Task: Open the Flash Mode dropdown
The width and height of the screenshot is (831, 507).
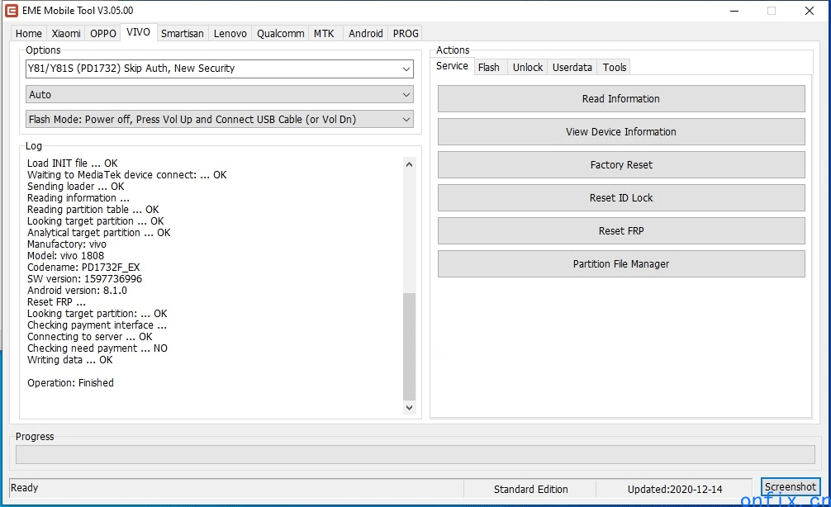Action: tap(219, 120)
